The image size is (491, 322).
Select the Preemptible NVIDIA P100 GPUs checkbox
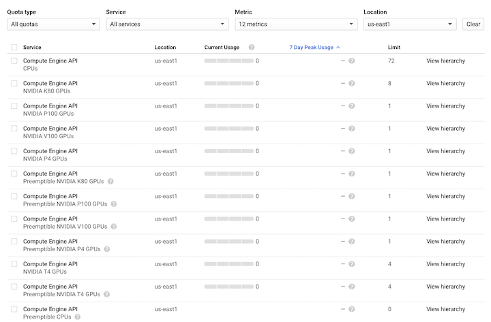[x=14, y=196]
